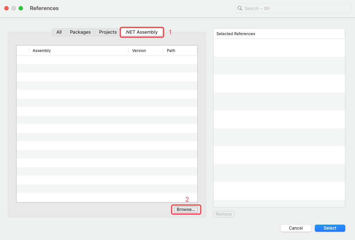Close the References window with red button
This screenshot has width=355, height=240.
click(x=6, y=8)
